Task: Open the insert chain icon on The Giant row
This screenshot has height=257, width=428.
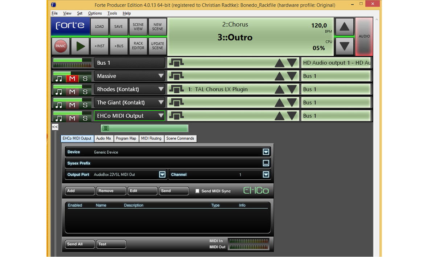Action: pos(176,102)
